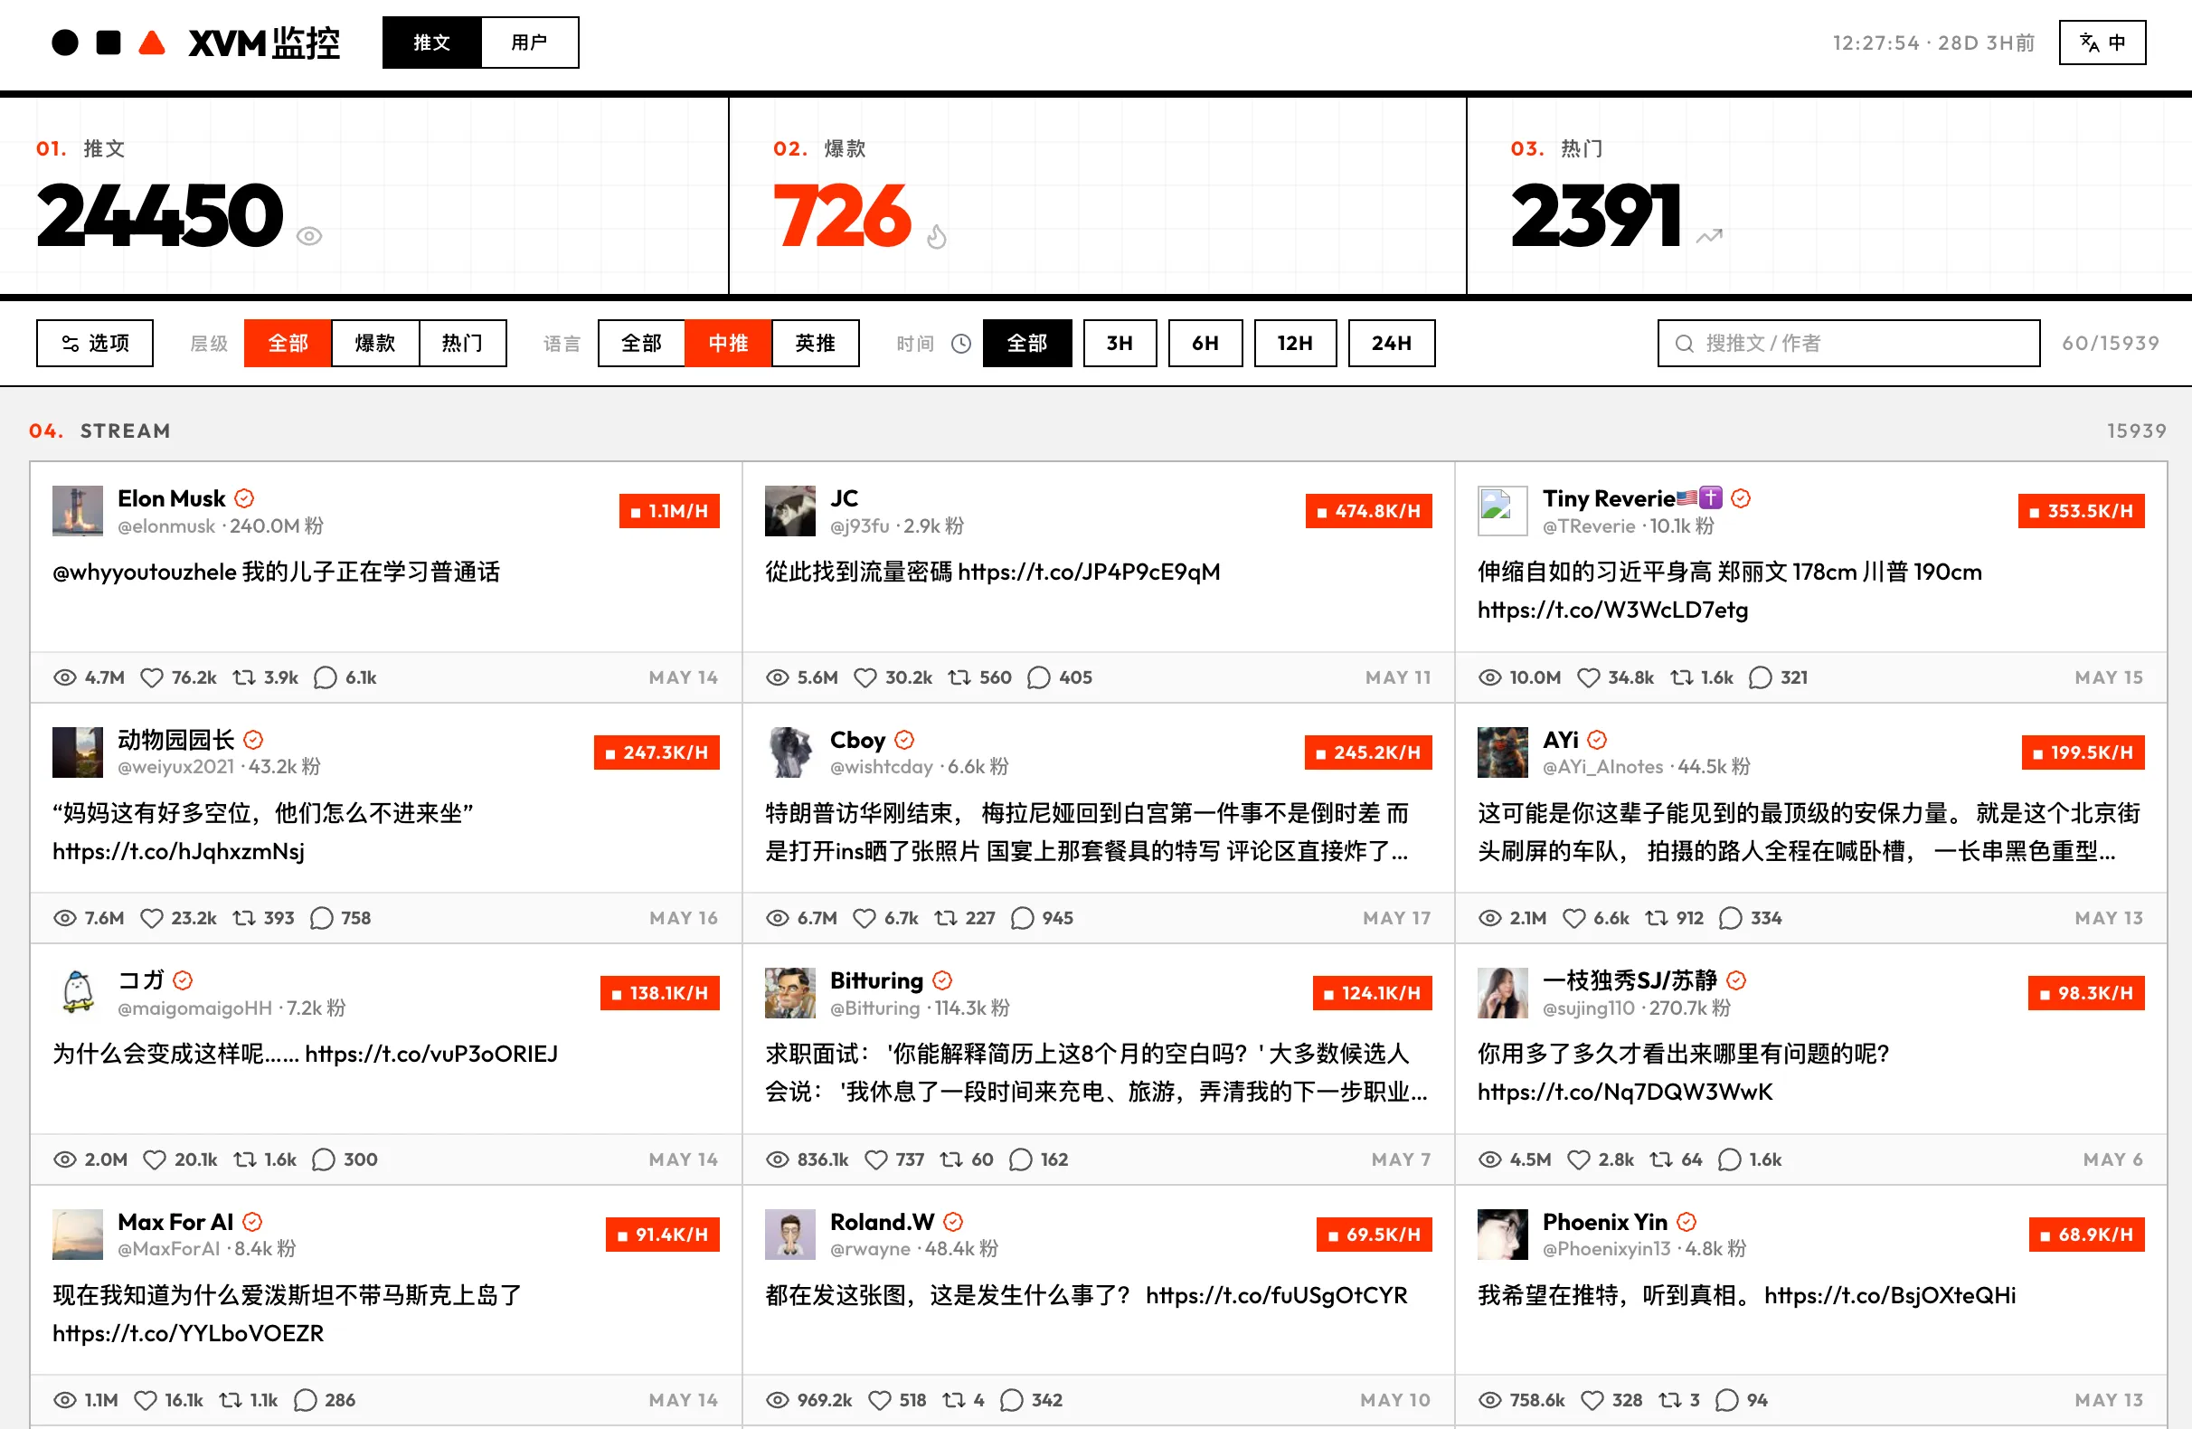Viewport: 2192px width, 1429px height.
Task: Select 全部 in the 语言 filter
Action: pyautogui.click(x=641, y=344)
